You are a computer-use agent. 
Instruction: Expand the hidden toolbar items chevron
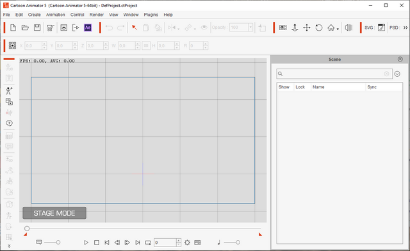click(x=406, y=28)
